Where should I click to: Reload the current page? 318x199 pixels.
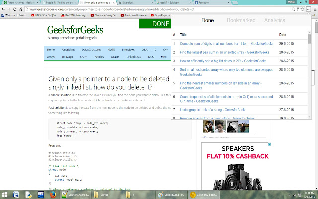click(15, 9)
